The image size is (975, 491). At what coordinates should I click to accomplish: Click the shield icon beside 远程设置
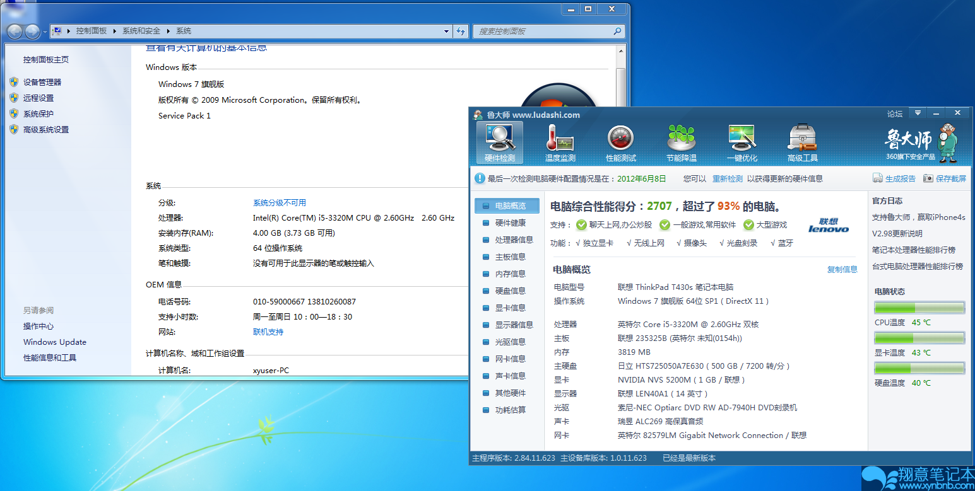coord(14,98)
